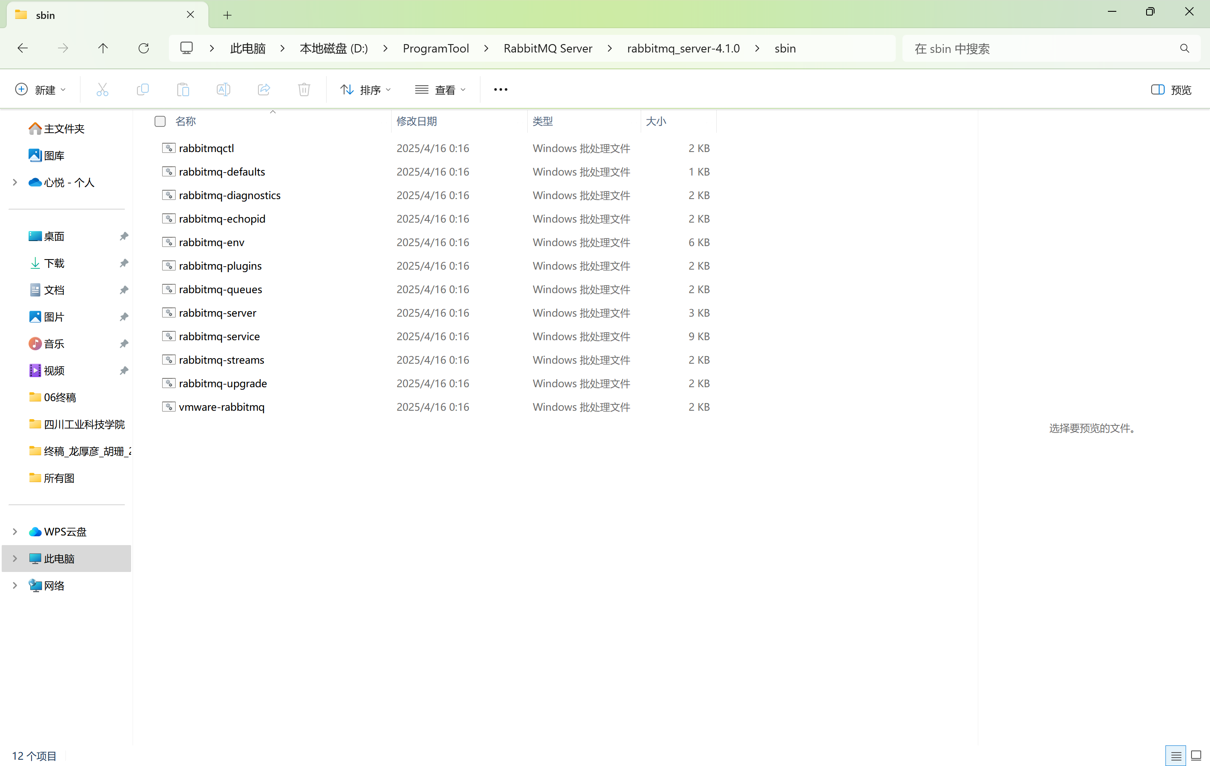Refresh the current folder view
Viewport: 1210px width, 766px height.
144,48
